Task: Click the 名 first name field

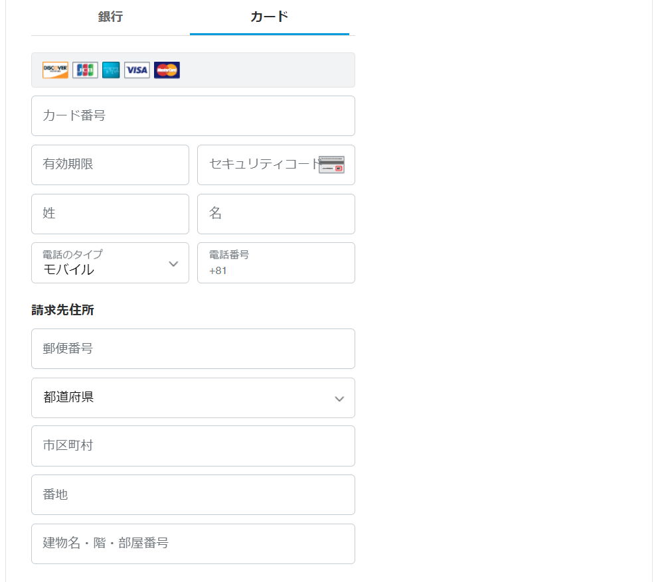Action: [x=276, y=214]
